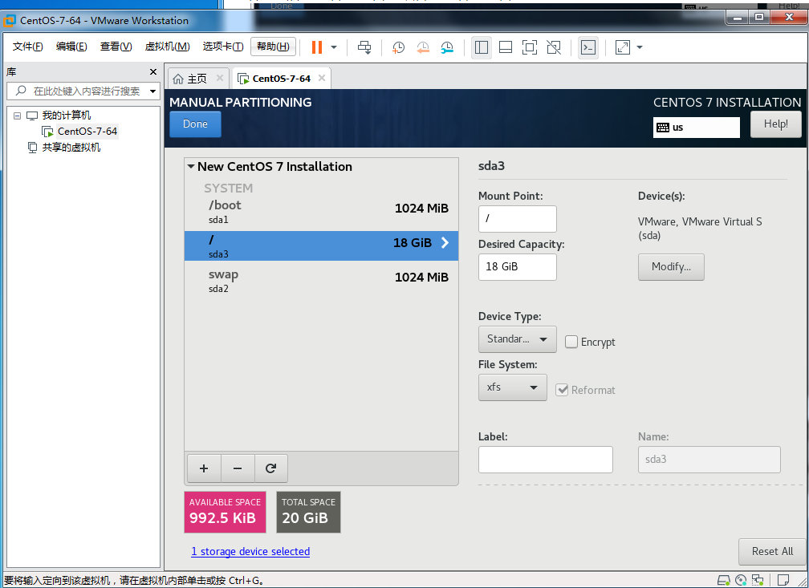Toggle the thumbnail bar view icon
The width and height of the screenshot is (809, 588).
tap(506, 47)
